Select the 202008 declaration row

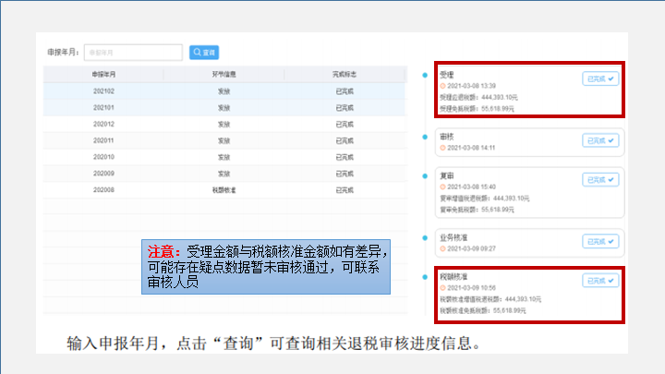(224, 190)
